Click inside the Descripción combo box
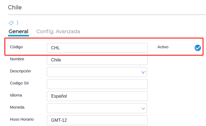 point(94,72)
